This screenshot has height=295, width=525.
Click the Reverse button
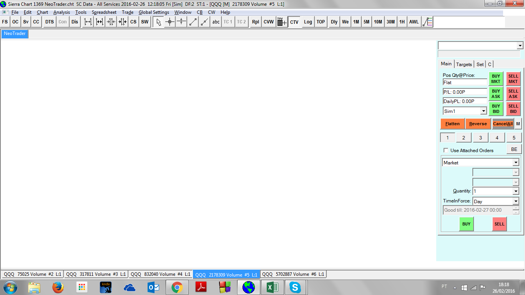click(478, 124)
